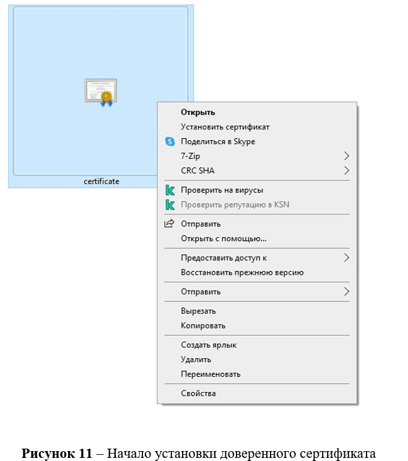
Task: Click the Kaspersky icon beside 'Проверить на вирусы'
Action: [x=170, y=190]
